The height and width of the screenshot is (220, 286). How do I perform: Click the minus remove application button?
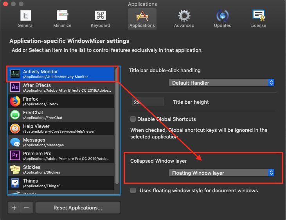click(x=27, y=208)
